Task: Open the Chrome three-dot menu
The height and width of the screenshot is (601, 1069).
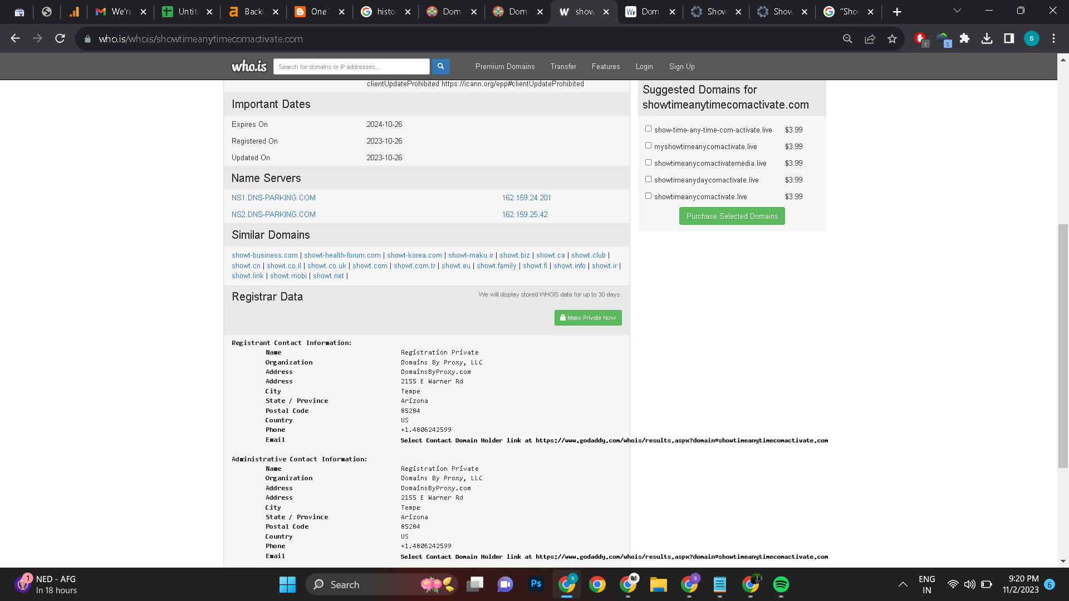Action: pyautogui.click(x=1053, y=38)
